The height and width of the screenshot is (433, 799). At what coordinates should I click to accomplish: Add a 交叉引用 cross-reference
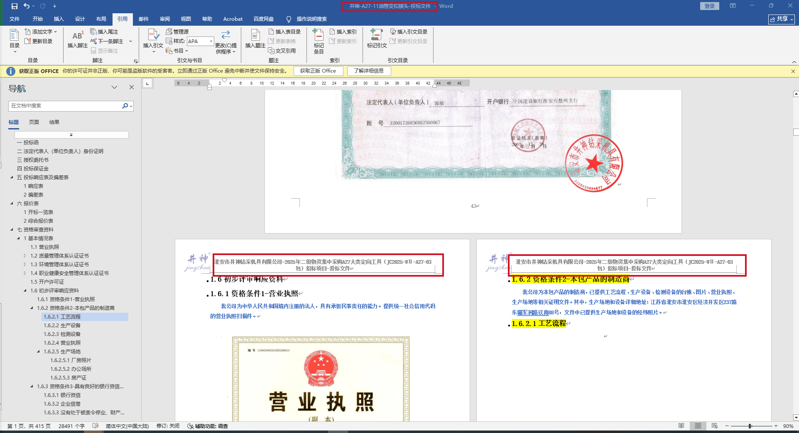tap(282, 51)
